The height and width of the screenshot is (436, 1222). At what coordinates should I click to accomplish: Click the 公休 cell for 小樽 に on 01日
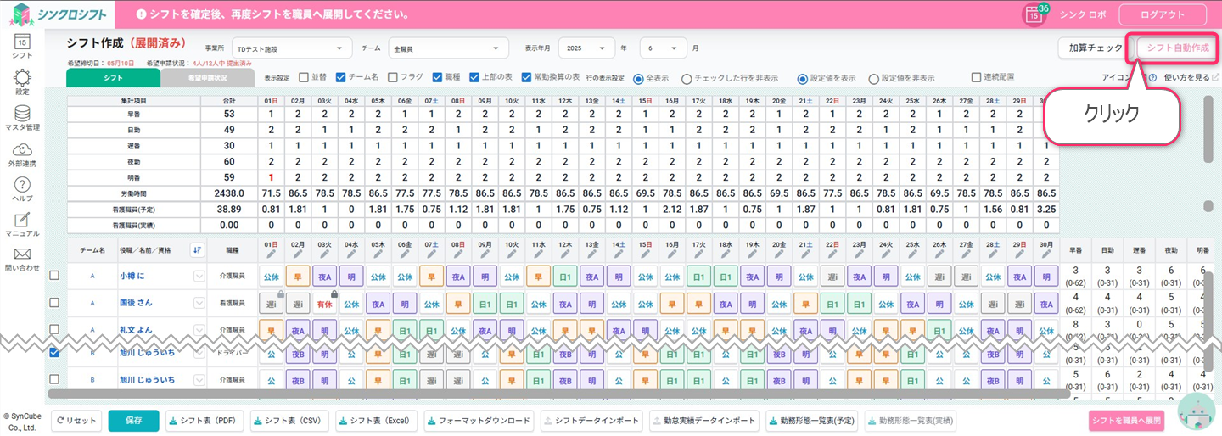(x=272, y=276)
